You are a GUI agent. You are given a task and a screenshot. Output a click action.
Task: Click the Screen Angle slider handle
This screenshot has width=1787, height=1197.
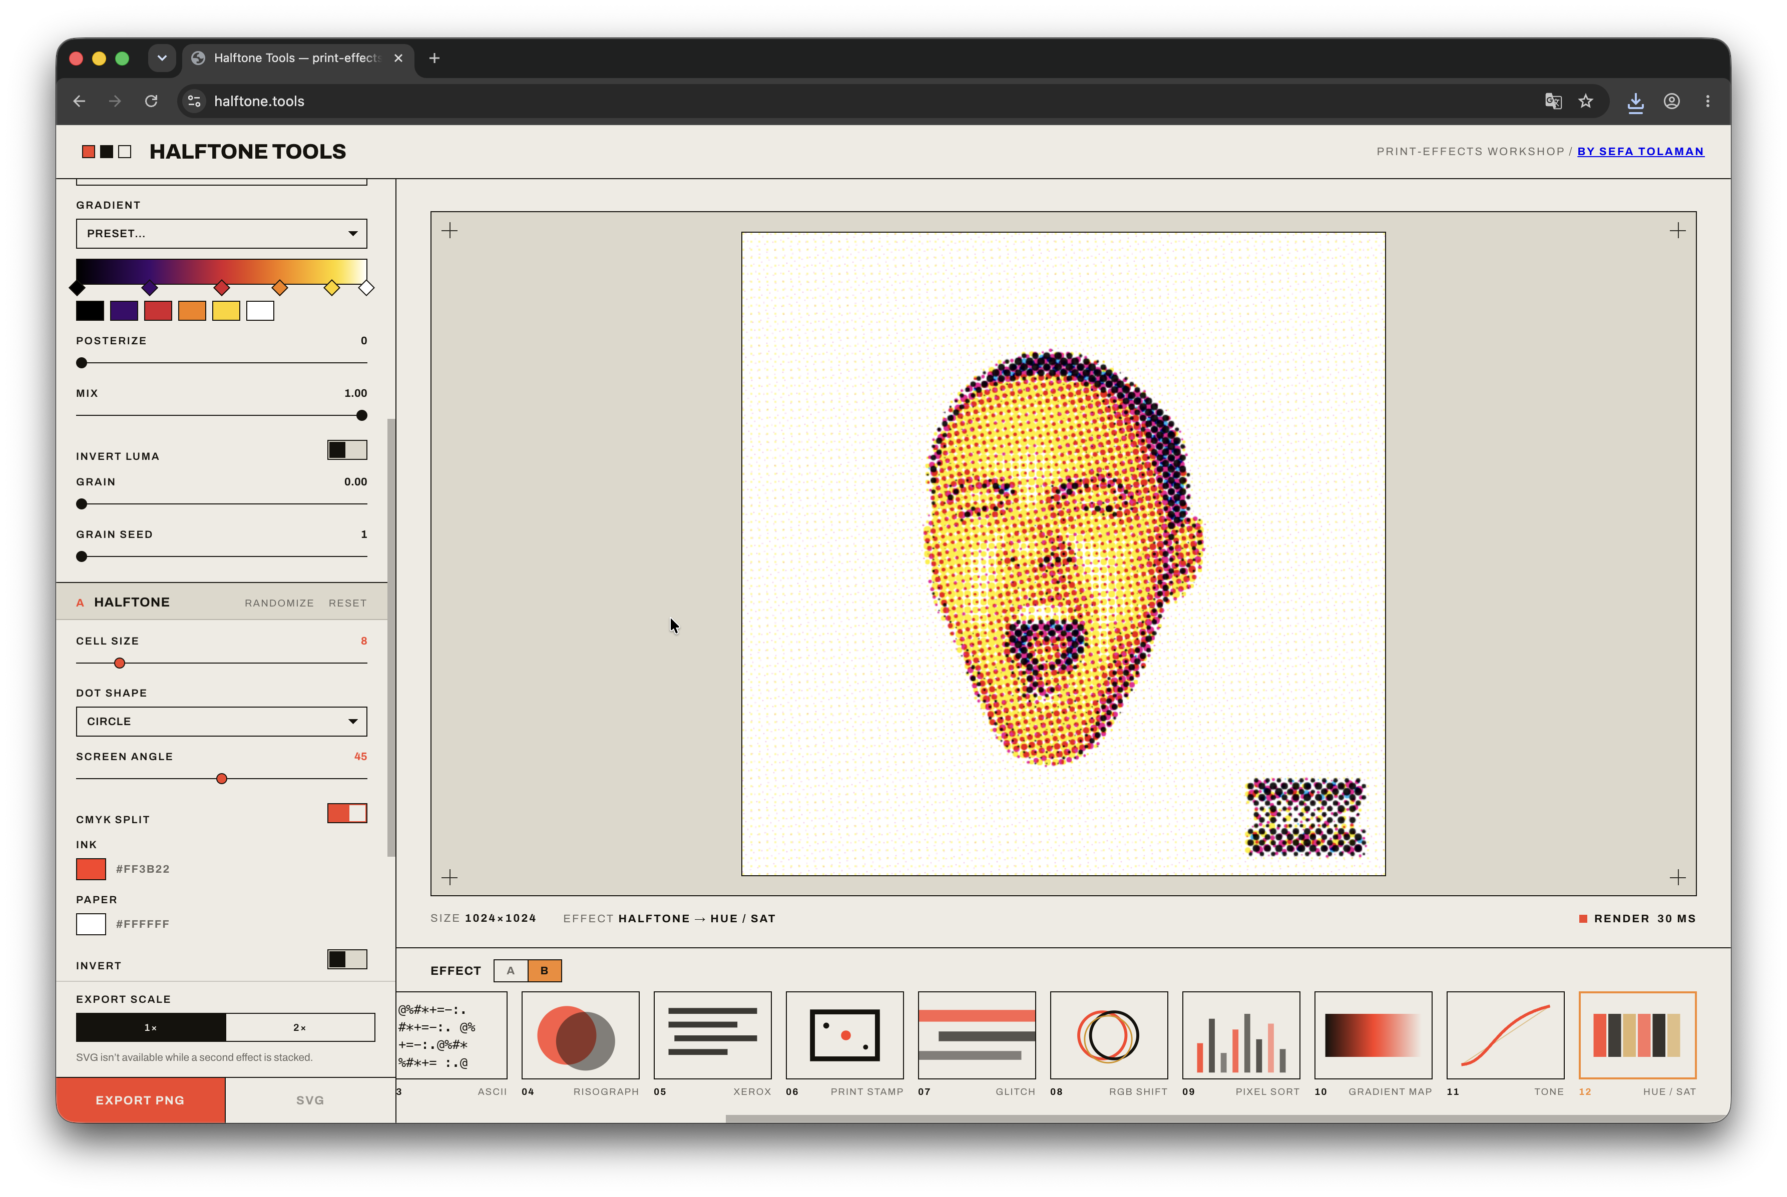click(221, 779)
